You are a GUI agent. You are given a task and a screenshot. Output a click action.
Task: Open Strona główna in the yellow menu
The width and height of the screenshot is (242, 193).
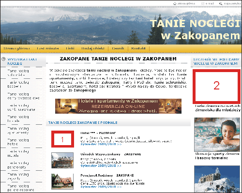coord(16,48)
